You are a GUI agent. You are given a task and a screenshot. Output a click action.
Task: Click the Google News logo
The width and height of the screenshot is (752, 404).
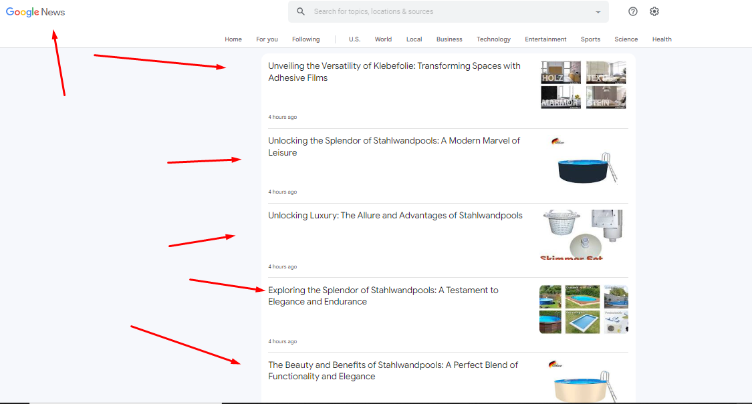[x=35, y=12]
